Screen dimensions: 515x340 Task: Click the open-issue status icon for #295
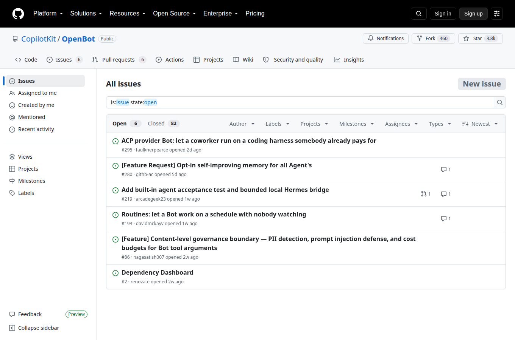[x=115, y=141]
